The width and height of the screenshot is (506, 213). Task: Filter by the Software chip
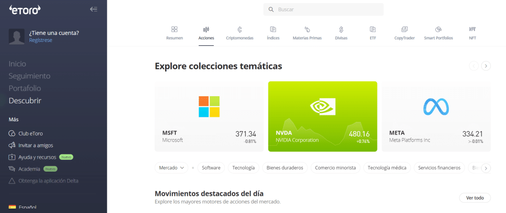(x=211, y=168)
